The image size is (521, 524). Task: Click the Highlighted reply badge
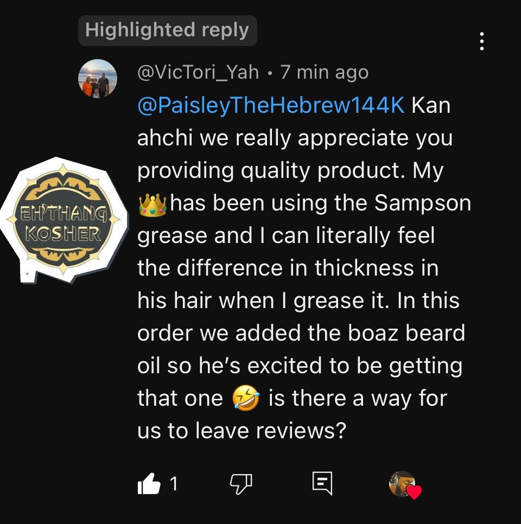tap(167, 30)
